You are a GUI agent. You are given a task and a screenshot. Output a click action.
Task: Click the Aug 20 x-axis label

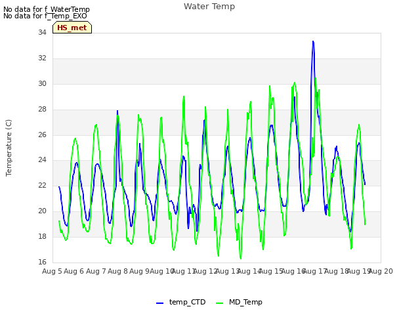381,271
